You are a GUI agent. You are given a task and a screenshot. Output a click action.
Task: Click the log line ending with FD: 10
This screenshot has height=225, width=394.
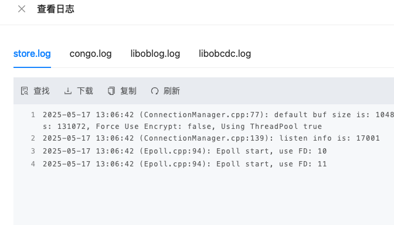(x=185, y=151)
